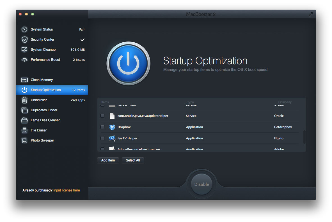Follow the Input license here link
Screen dimensions: 332x222
(x=67, y=190)
